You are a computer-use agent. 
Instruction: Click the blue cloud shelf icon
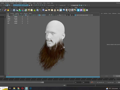tap(78, 10)
